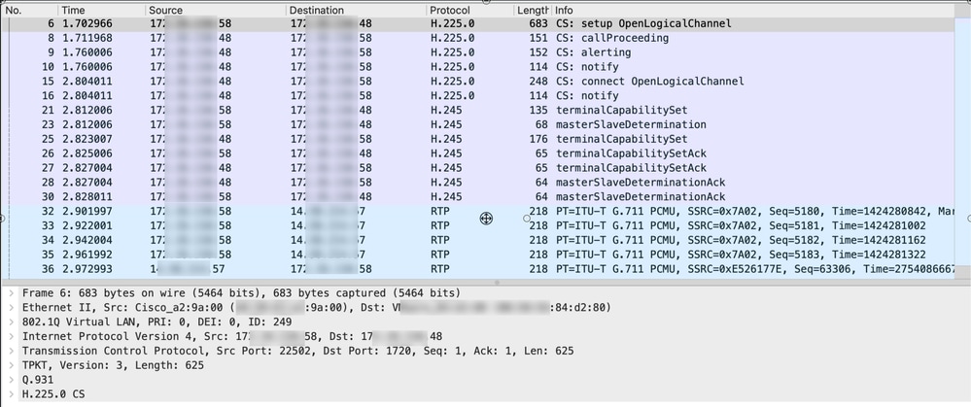This screenshot has height=407, width=971.
Task: Select RTP packet 32 Seq=5180
Action: coord(477,212)
